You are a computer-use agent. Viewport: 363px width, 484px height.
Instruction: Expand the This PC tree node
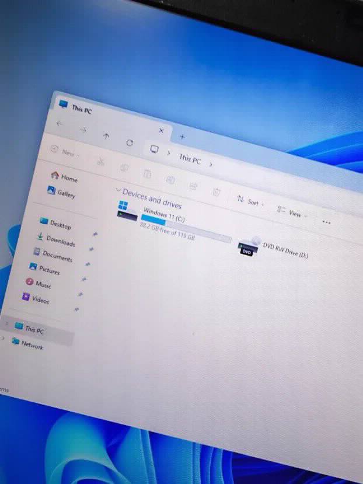point(7,323)
